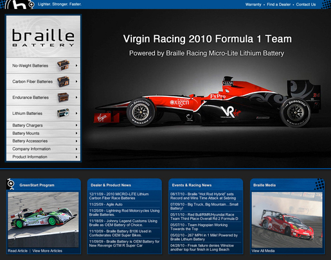The width and height of the screenshot is (331, 260).
Task: Click the Virgin Racing 2010 Formula 1 Team title
Action: [x=208, y=39]
